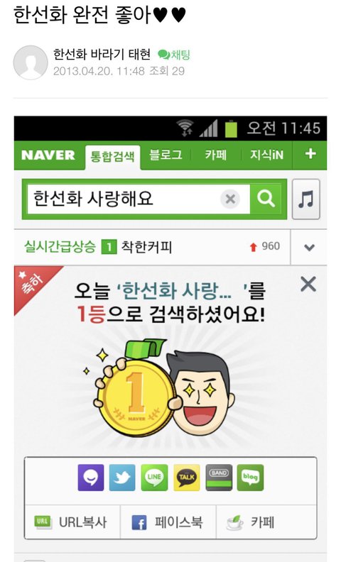Share using the yellow KakaoTalk icon
This screenshot has height=562, width=341.
(187, 478)
